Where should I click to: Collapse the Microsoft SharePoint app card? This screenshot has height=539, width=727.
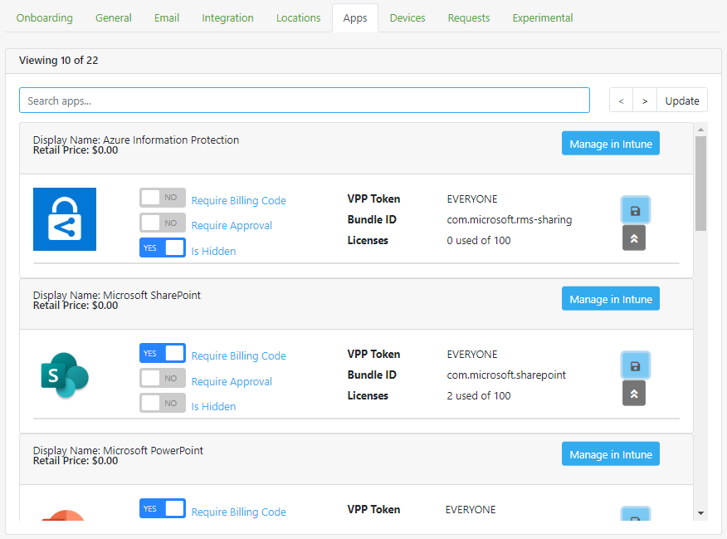tap(634, 394)
